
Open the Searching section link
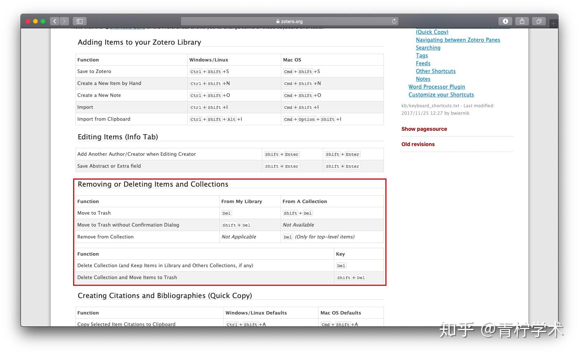[x=428, y=48]
